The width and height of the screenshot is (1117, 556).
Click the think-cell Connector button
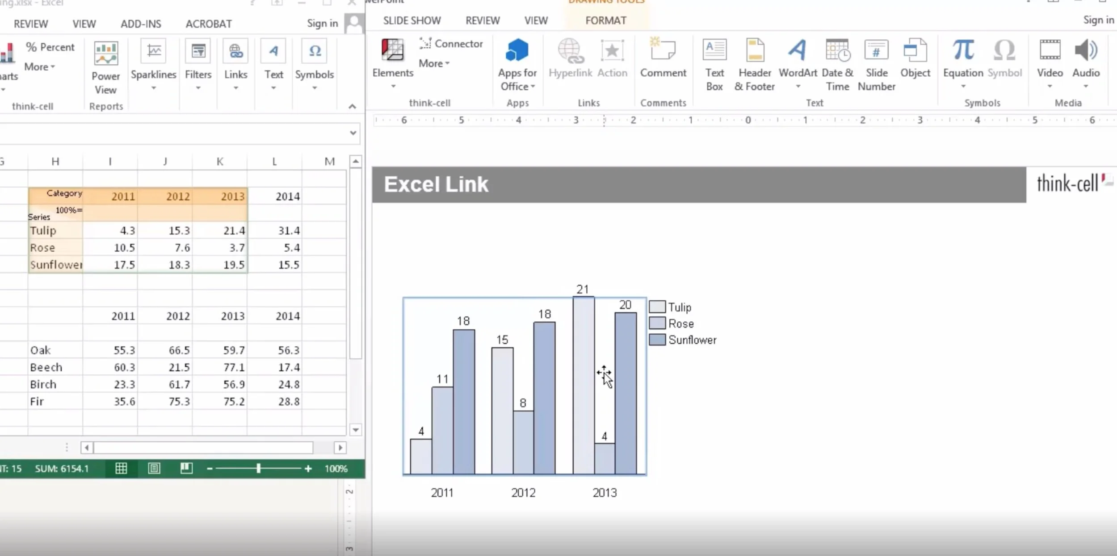coord(451,44)
